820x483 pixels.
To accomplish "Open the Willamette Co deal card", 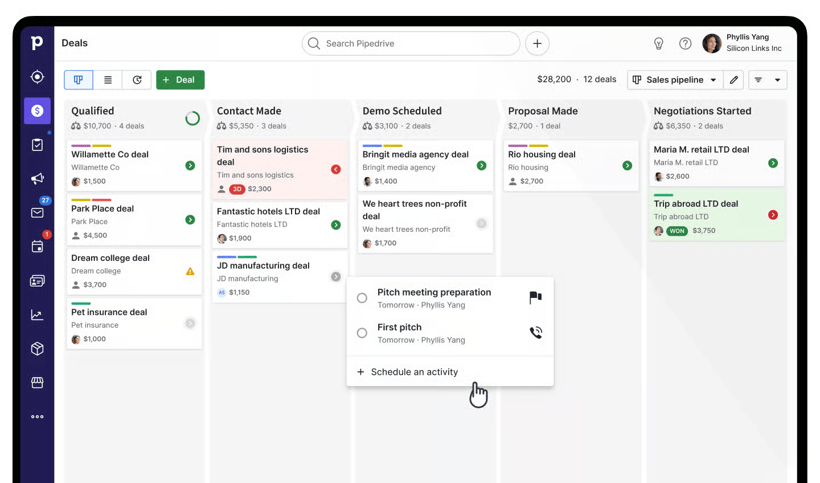I will [134, 166].
